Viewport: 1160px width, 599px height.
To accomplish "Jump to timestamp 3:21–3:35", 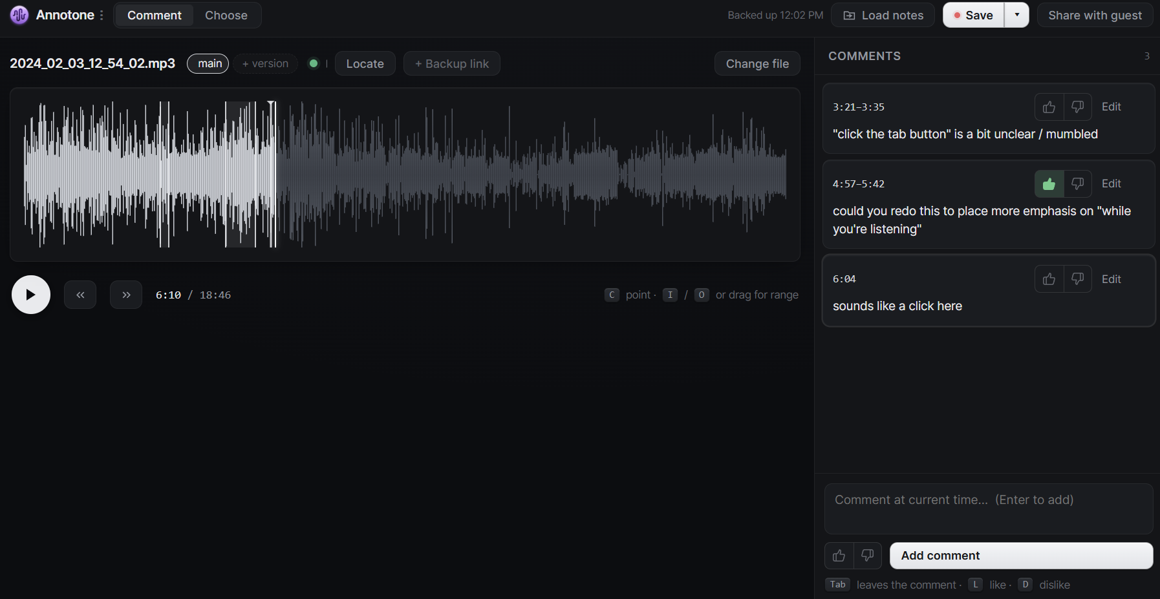I will coord(858,107).
